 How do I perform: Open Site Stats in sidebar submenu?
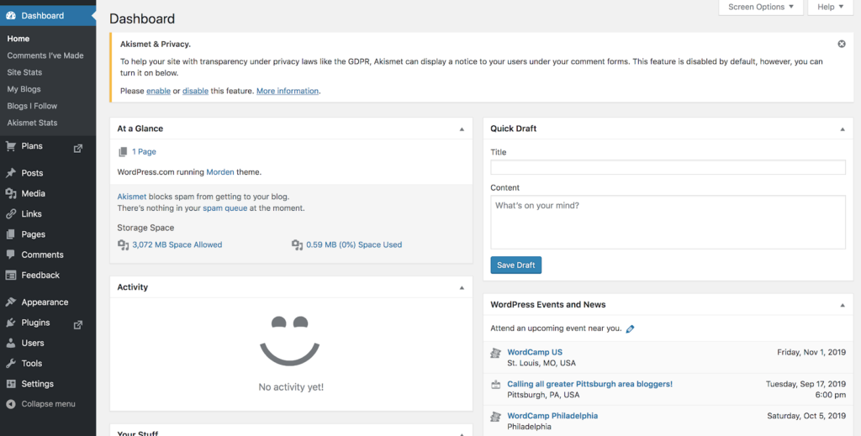24,72
